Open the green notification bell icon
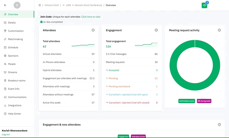The height and width of the screenshot is (138, 229). click(x=204, y=5)
